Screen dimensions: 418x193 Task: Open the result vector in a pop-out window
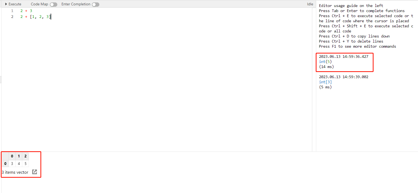(35, 172)
